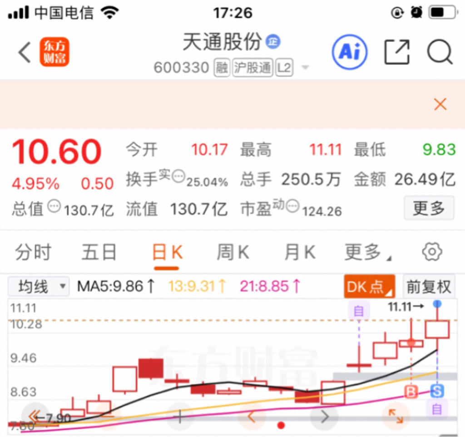Tap the info bubble next to 总值
This screenshot has height=437, width=465.
[54, 206]
